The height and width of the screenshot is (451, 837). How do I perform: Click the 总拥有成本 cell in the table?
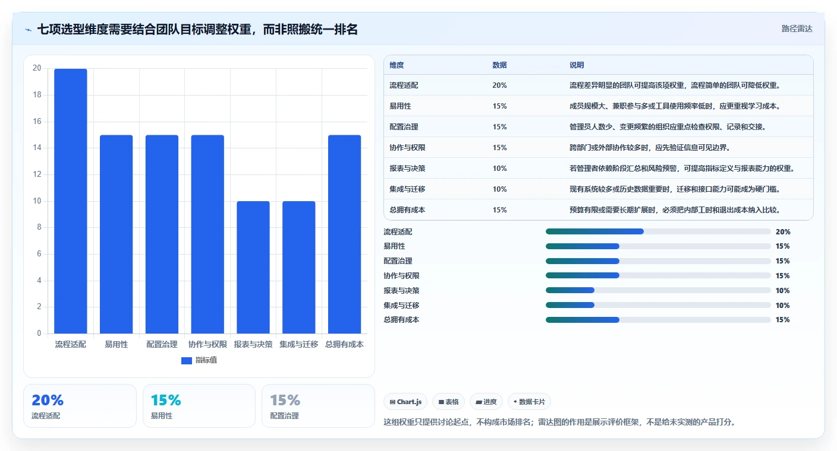click(x=407, y=210)
